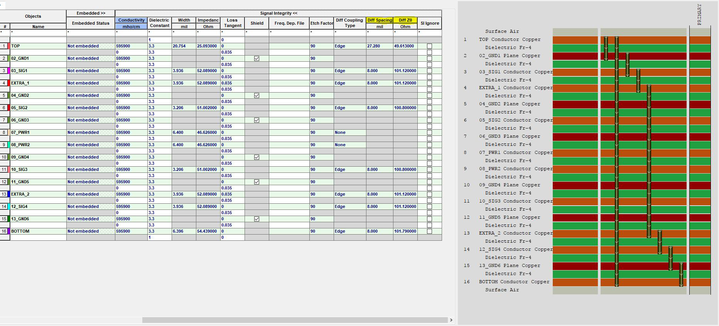Image resolution: width=719 pixels, height=326 pixels.
Task: Select the Width value 6.396 for BOTTOM
Action: pyautogui.click(x=184, y=231)
